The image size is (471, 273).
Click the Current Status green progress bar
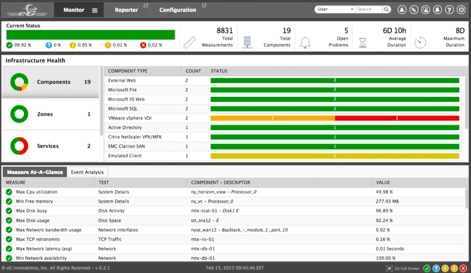[x=91, y=34]
